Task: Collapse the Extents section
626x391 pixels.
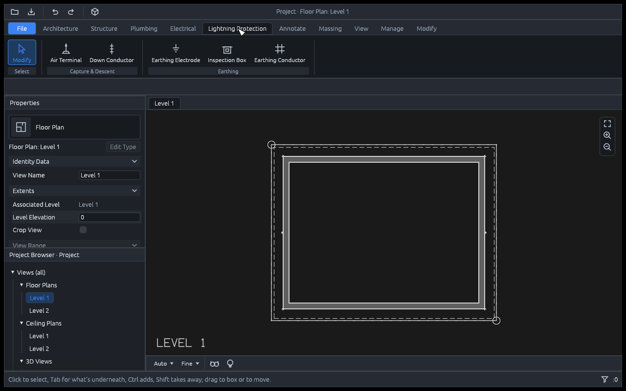Action: [74, 191]
